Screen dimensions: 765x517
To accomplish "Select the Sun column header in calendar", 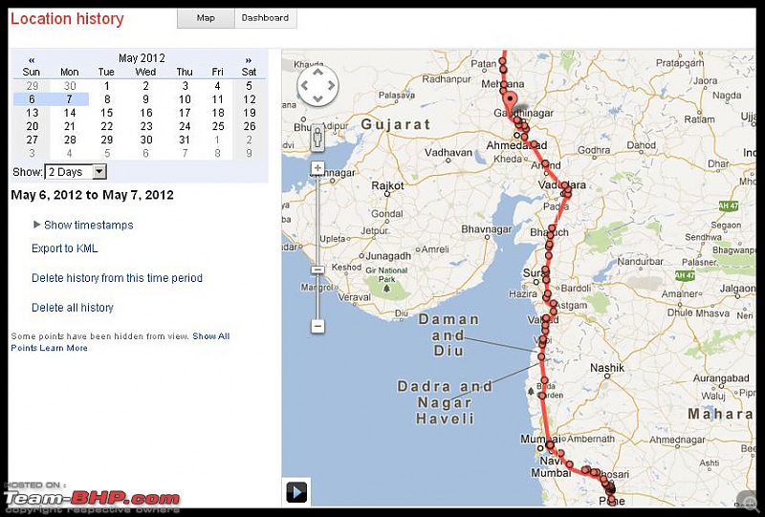I will (x=32, y=73).
